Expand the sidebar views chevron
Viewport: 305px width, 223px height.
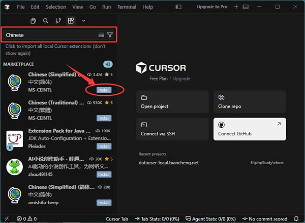pos(84,21)
